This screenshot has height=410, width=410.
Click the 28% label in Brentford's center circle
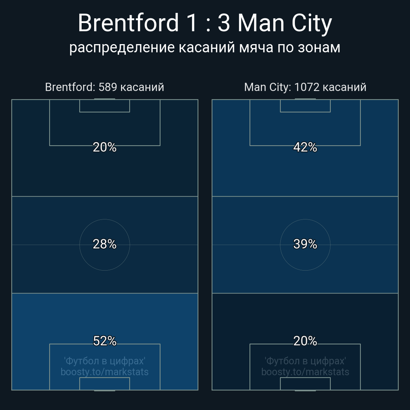coord(105,244)
